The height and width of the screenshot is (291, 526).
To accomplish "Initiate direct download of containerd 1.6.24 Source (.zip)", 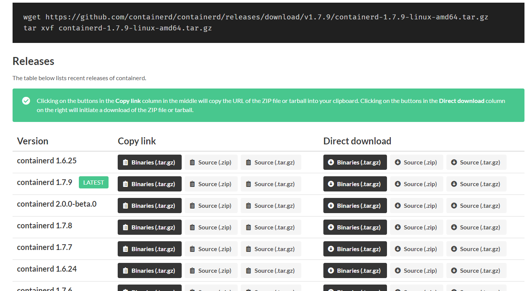I will point(417,270).
